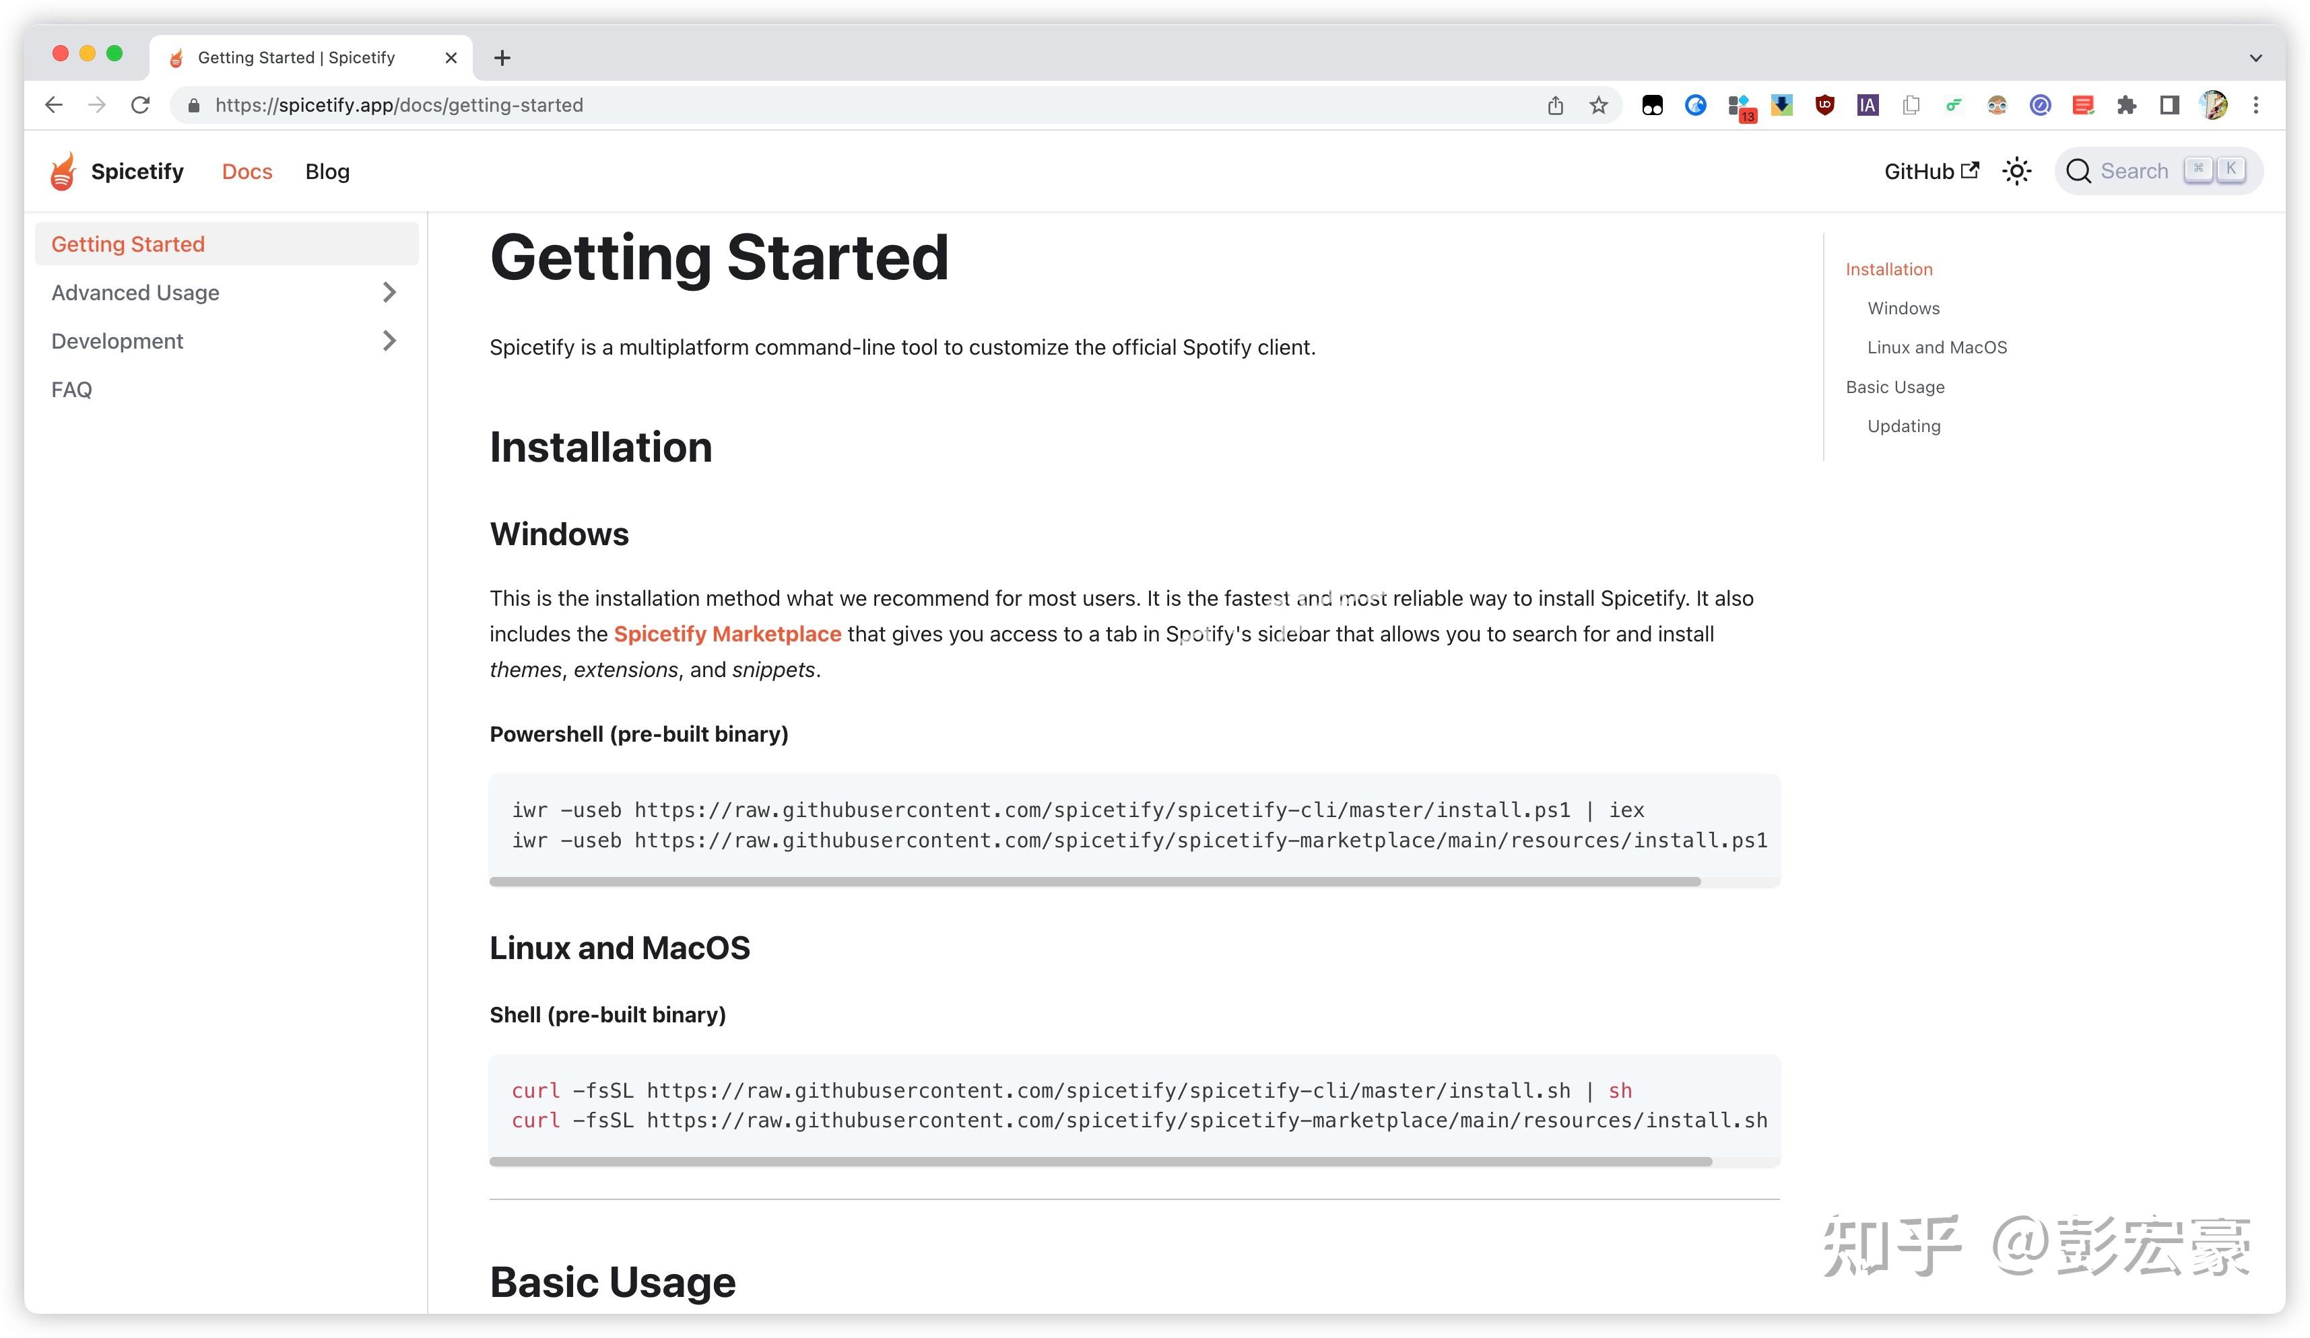Jump to Installation in table of contents
The height and width of the screenshot is (1338, 2310).
point(1888,269)
